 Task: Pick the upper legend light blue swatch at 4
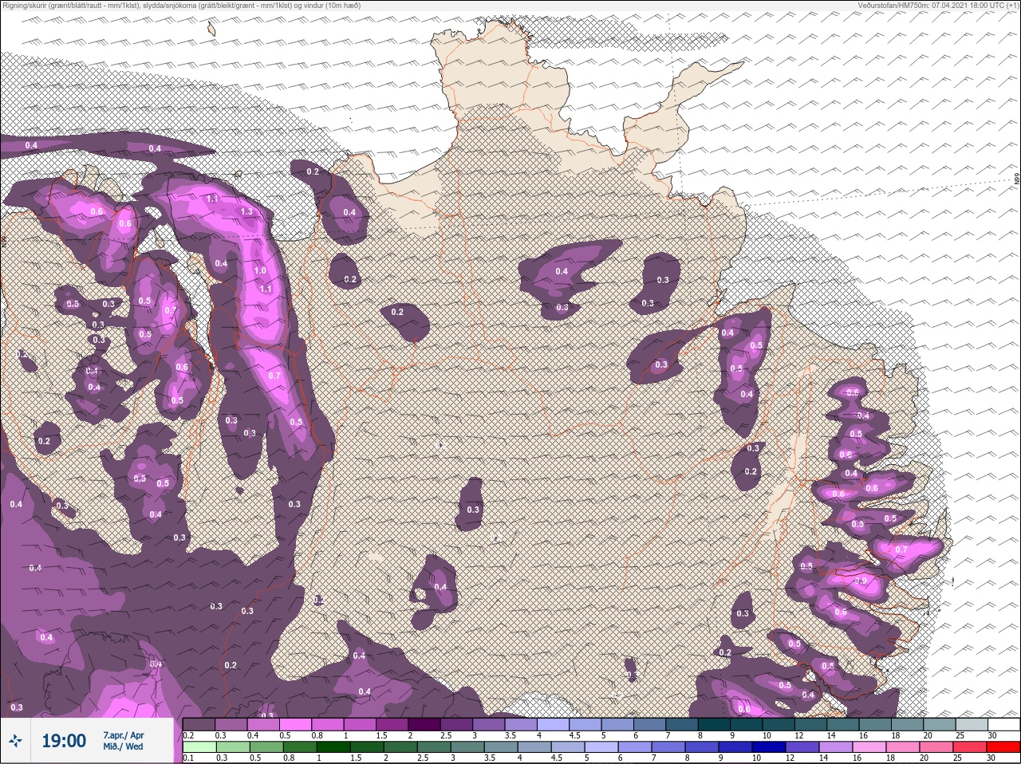pyautogui.click(x=554, y=724)
